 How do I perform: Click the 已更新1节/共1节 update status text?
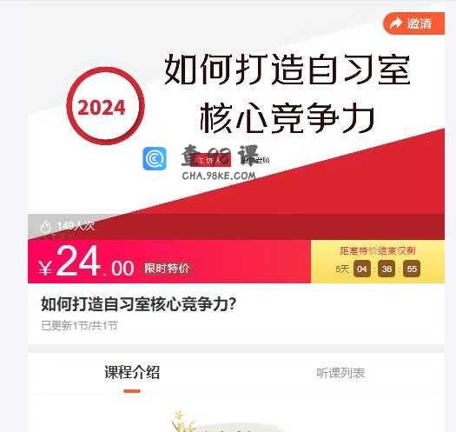[79, 325]
